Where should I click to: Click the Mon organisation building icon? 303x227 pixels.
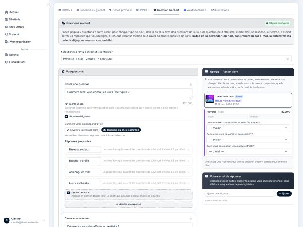pyautogui.click(x=6, y=42)
